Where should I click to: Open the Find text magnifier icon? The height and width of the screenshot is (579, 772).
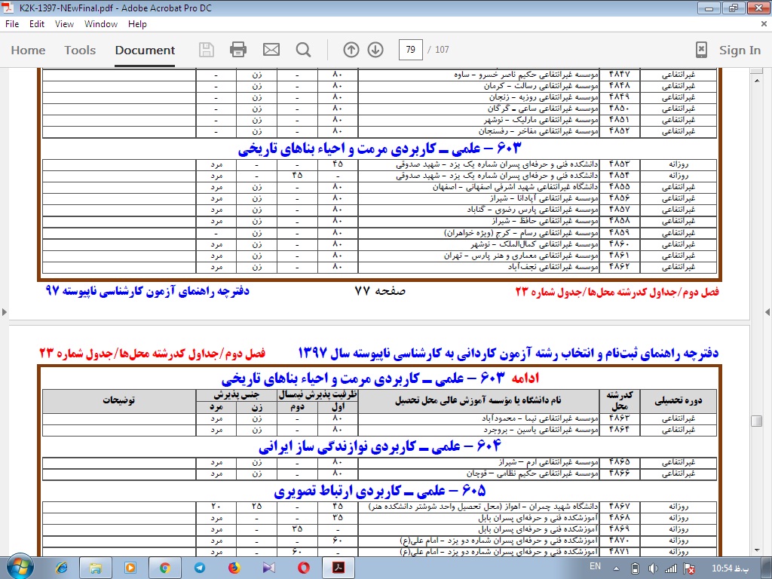(303, 50)
